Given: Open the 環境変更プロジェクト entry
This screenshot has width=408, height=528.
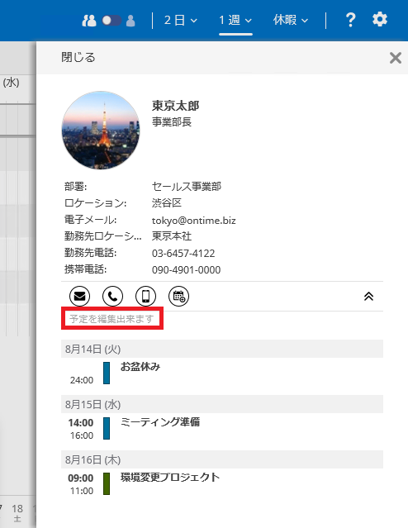Looking at the screenshot, I should click(170, 477).
